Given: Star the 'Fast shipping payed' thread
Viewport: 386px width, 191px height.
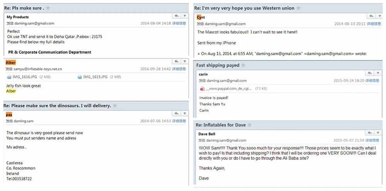Looking at the screenshot, I should coord(243,65).
